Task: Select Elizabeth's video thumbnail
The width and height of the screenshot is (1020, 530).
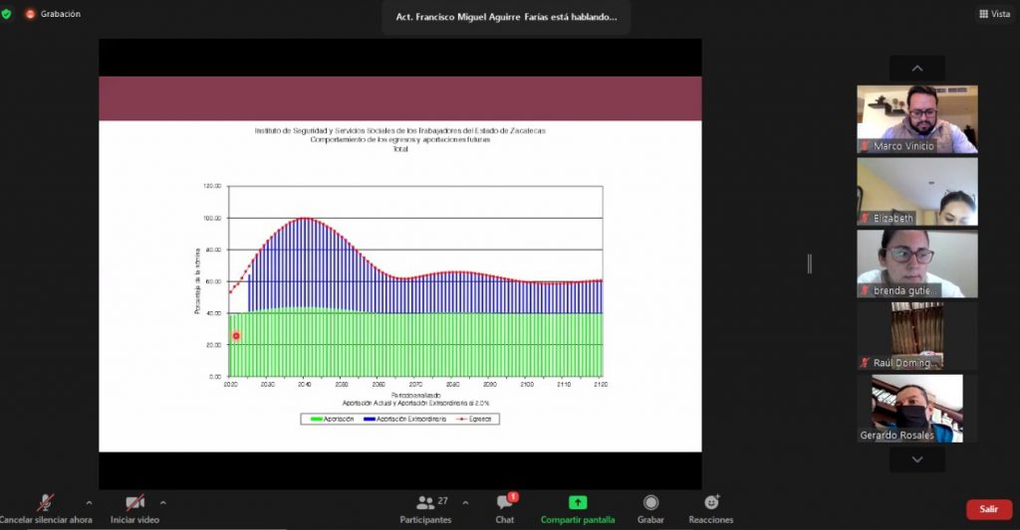Action: (x=916, y=191)
